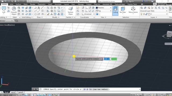This screenshot has width=172, height=96.
Task: Expand the Modify panel
Action: [56, 17]
